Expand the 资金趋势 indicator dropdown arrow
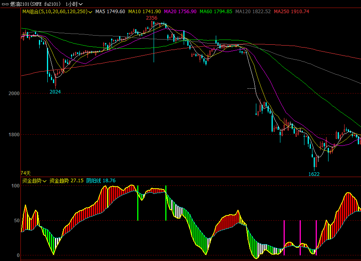 pos(45,181)
